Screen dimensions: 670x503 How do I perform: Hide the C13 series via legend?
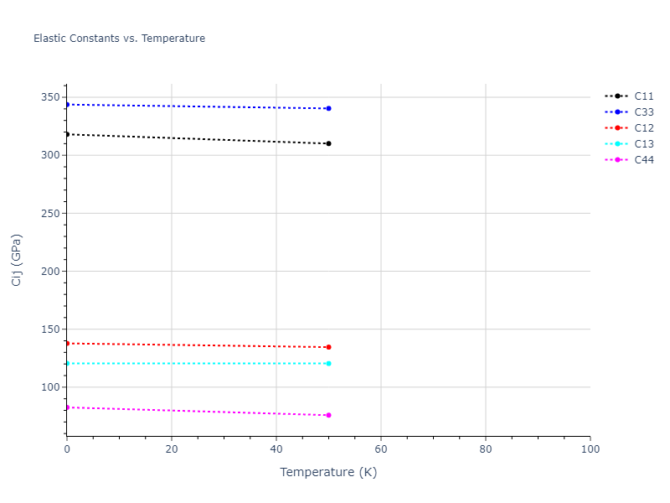(x=643, y=143)
